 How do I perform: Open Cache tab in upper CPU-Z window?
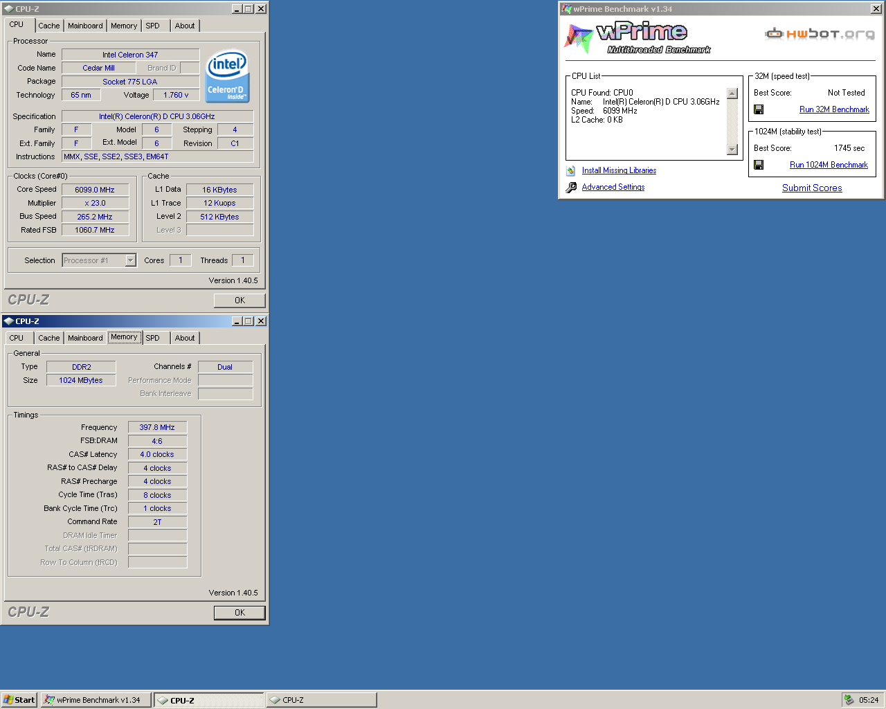click(49, 26)
